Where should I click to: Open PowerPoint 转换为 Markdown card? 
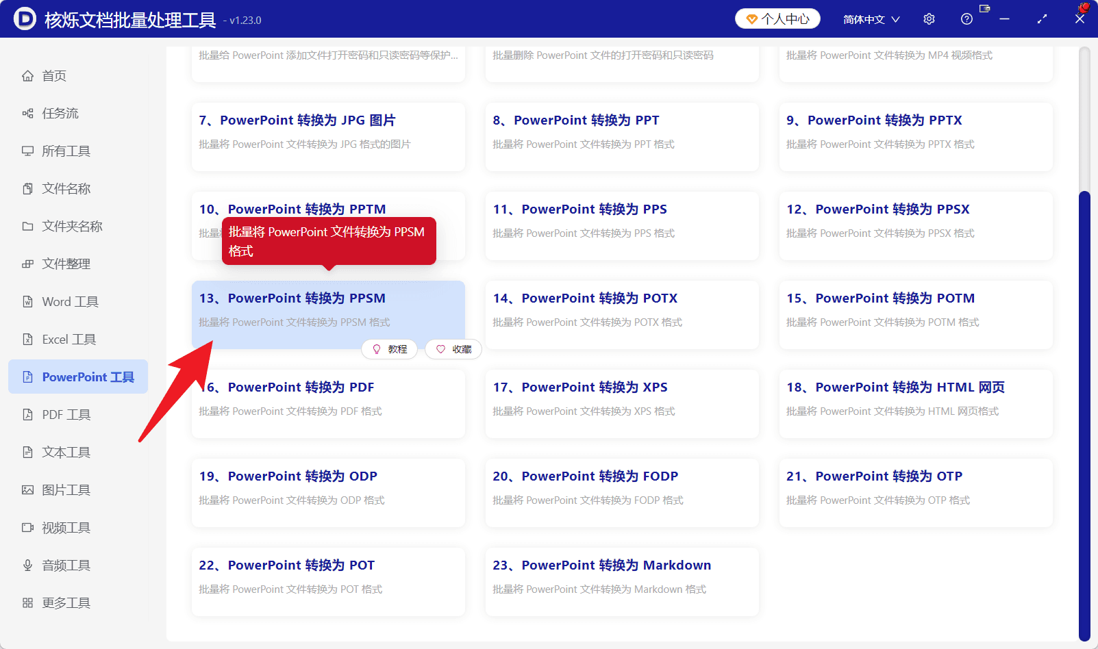click(622, 582)
